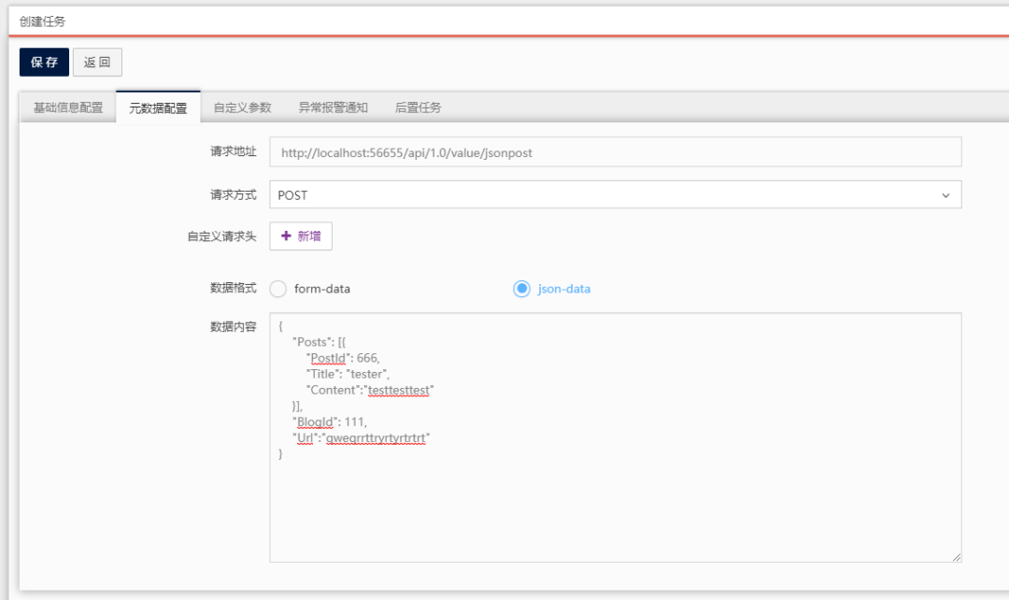The width and height of the screenshot is (1009, 600).
Task: Click the dropdown chevron arrow of 请求方式
Action: (x=945, y=195)
